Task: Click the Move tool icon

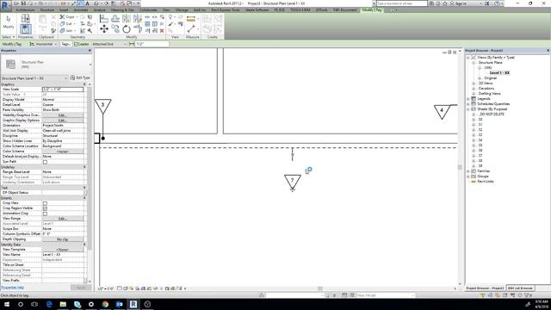Action: pos(104,28)
